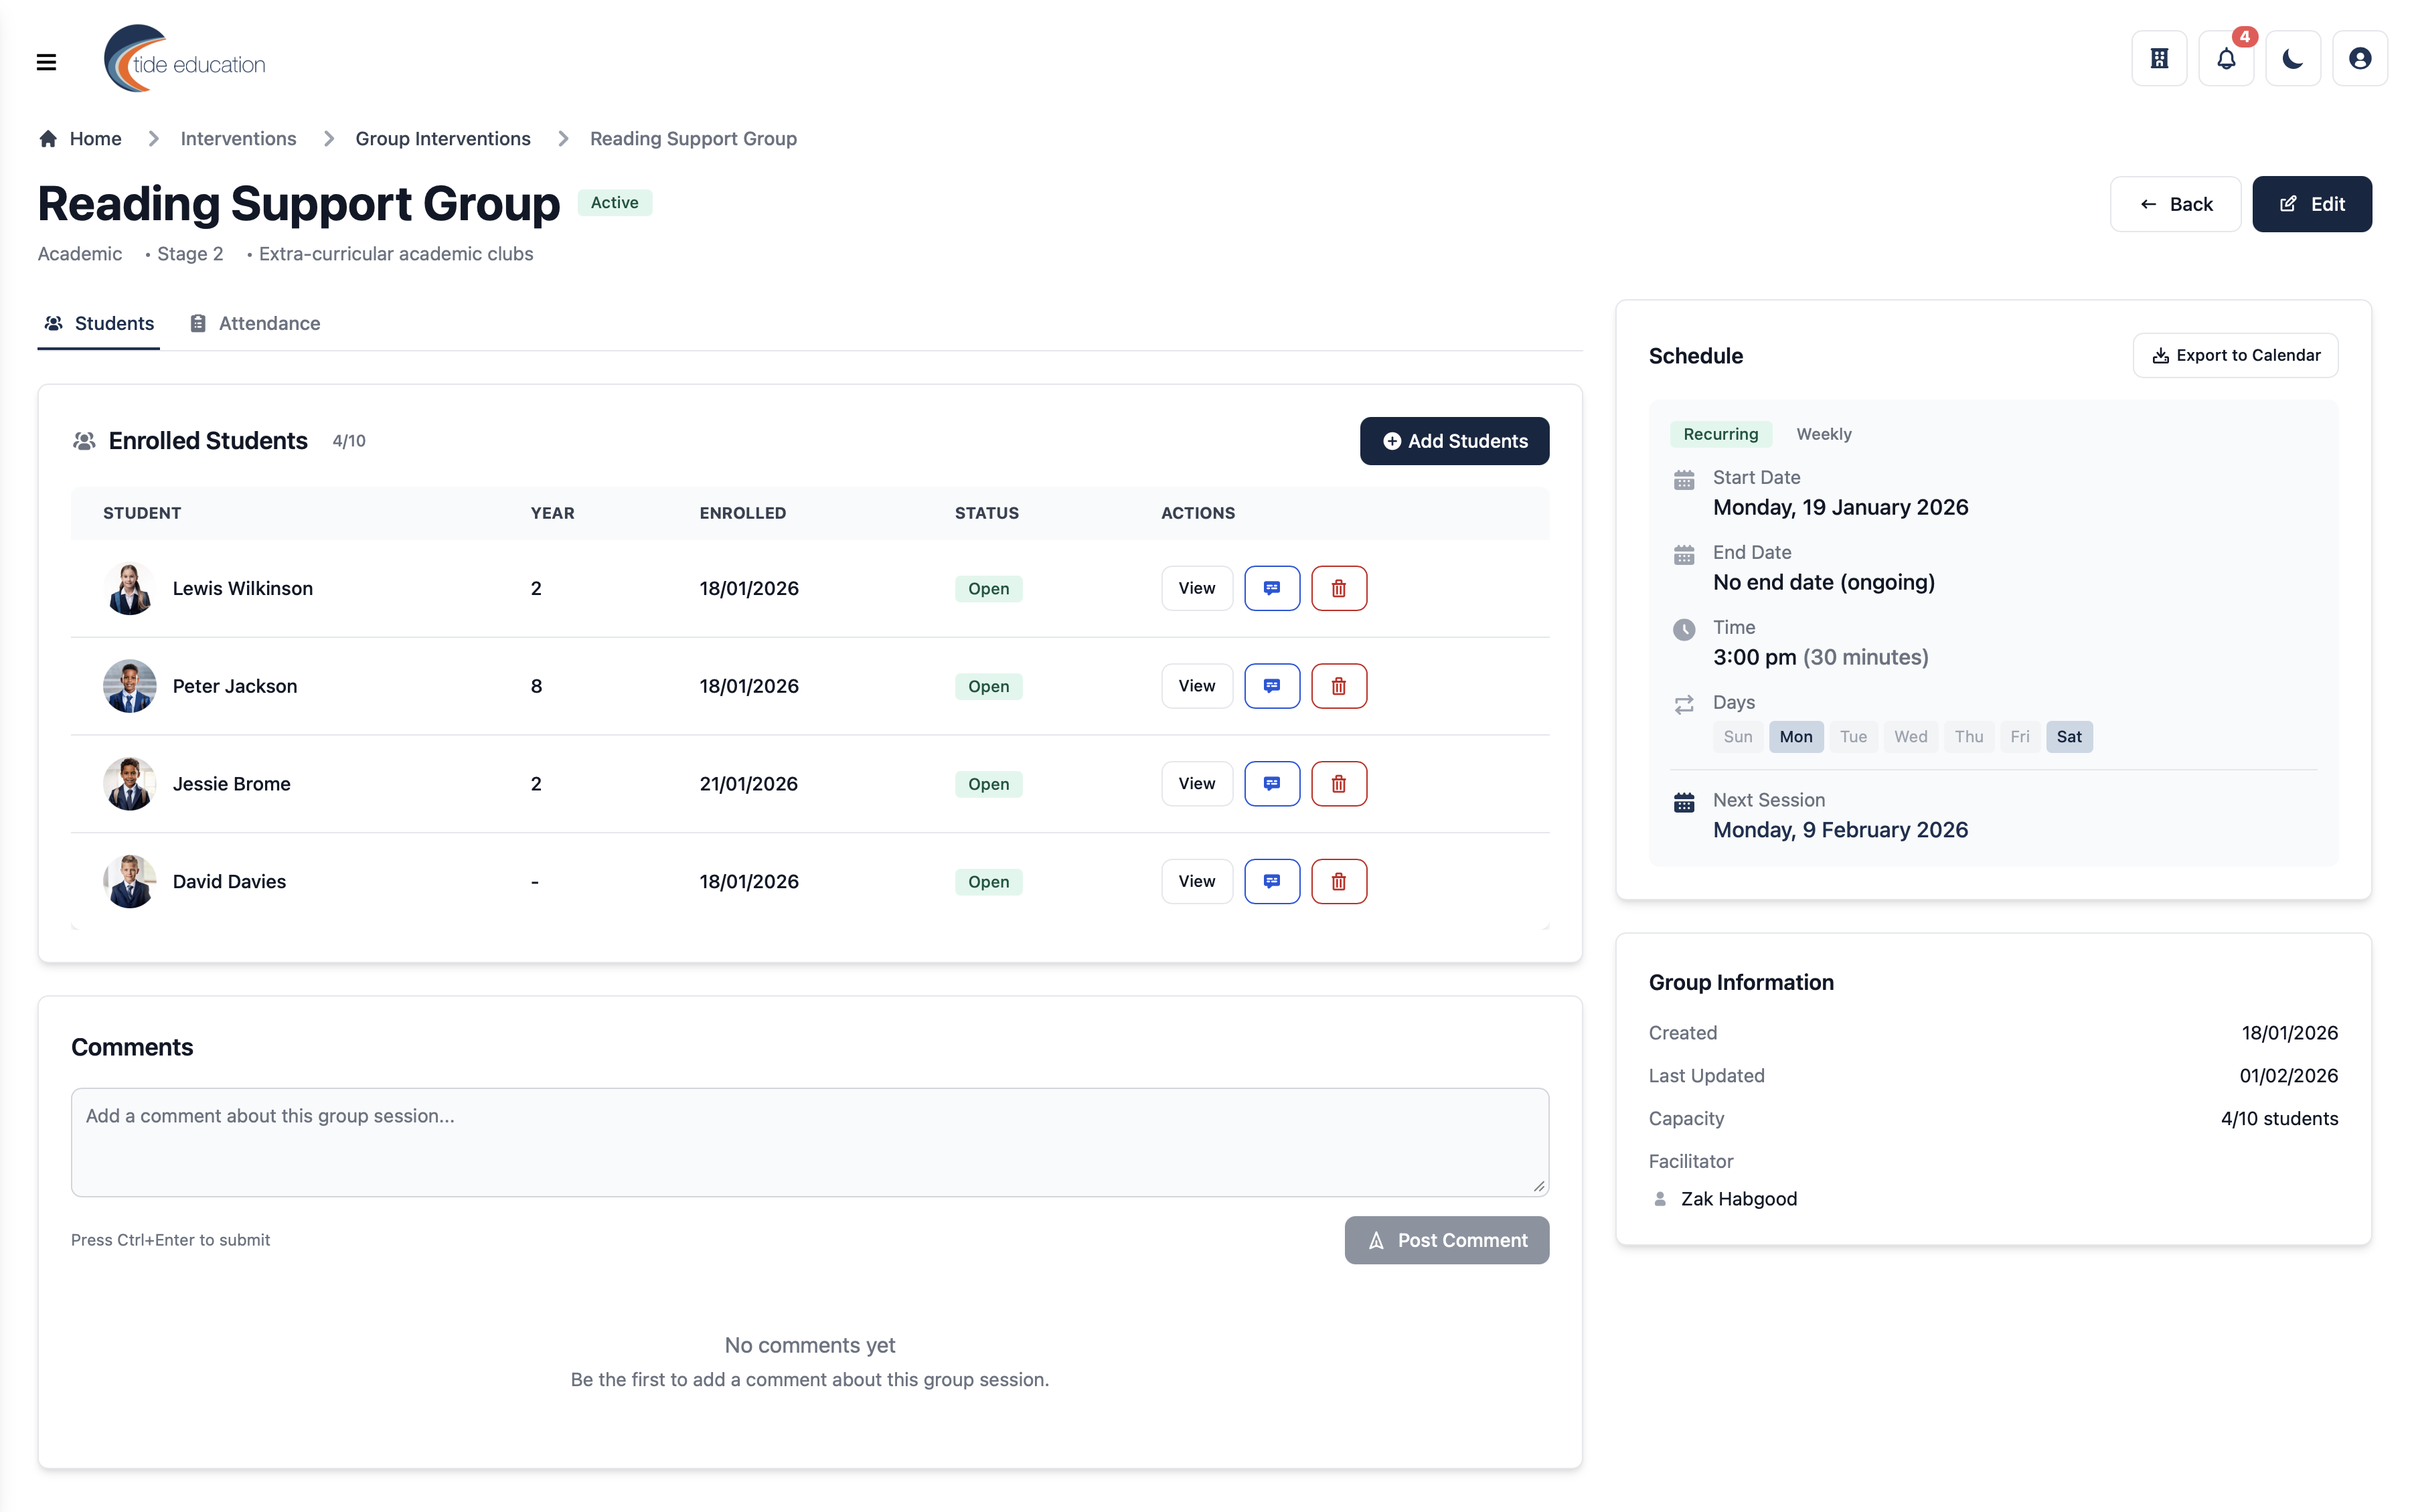Screen dimensions: 2410x1512
Task: Go to Group Interventions breadcrumb
Action: [x=442, y=139]
